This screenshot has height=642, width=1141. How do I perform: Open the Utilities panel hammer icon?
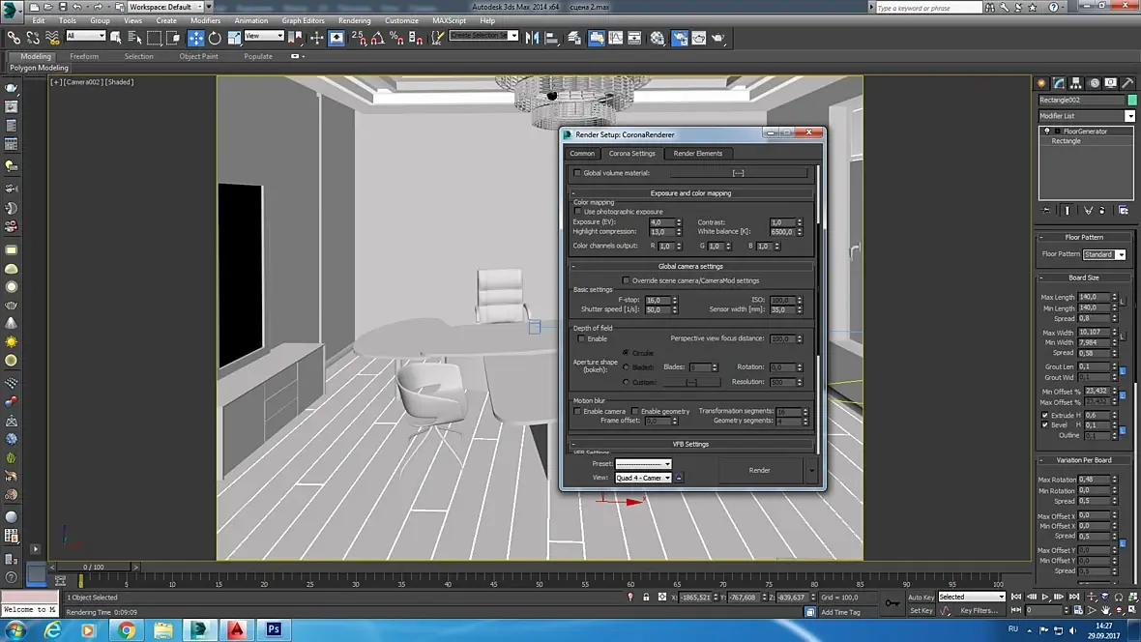click(1127, 83)
